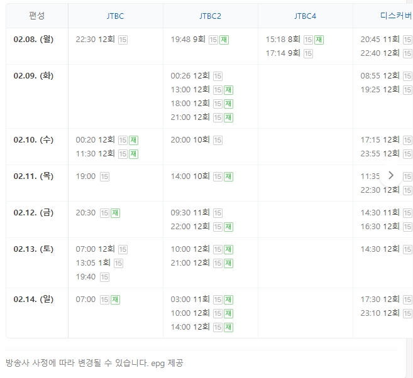The height and width of the screenshot is (378, 413).
Task: Click the 재 rerun badge beside 03:00 11회
Action: click(x=228, y=300)
